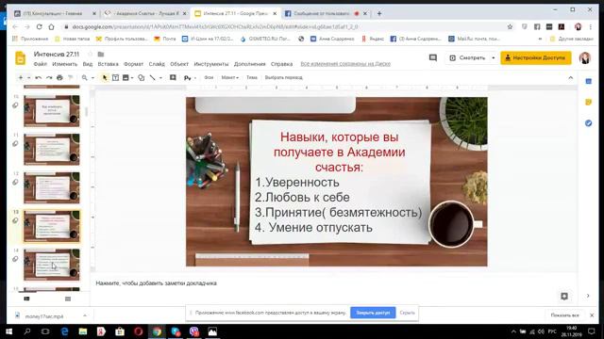The image size is (604, 339).
Task: Click Показать все downloads button
Action: click(x=564, y=315)
